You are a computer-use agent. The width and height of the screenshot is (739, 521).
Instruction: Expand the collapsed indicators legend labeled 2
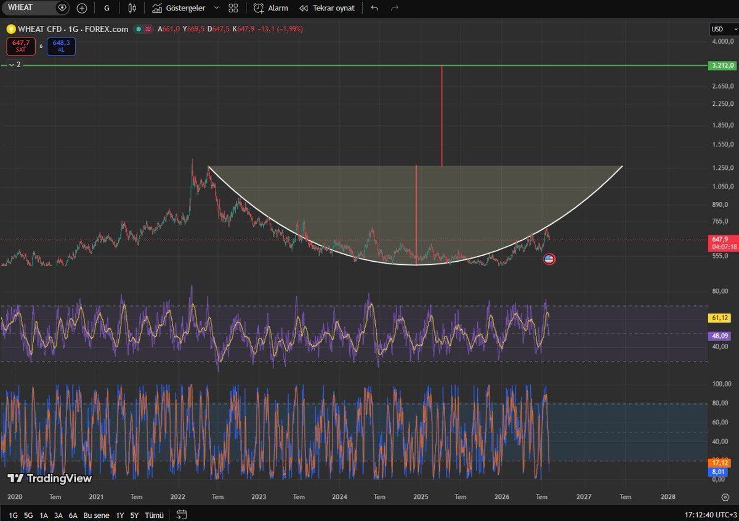tap(15, 64)
